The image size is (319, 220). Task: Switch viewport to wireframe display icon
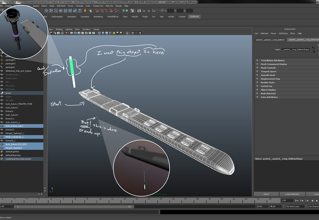[99, 33]
